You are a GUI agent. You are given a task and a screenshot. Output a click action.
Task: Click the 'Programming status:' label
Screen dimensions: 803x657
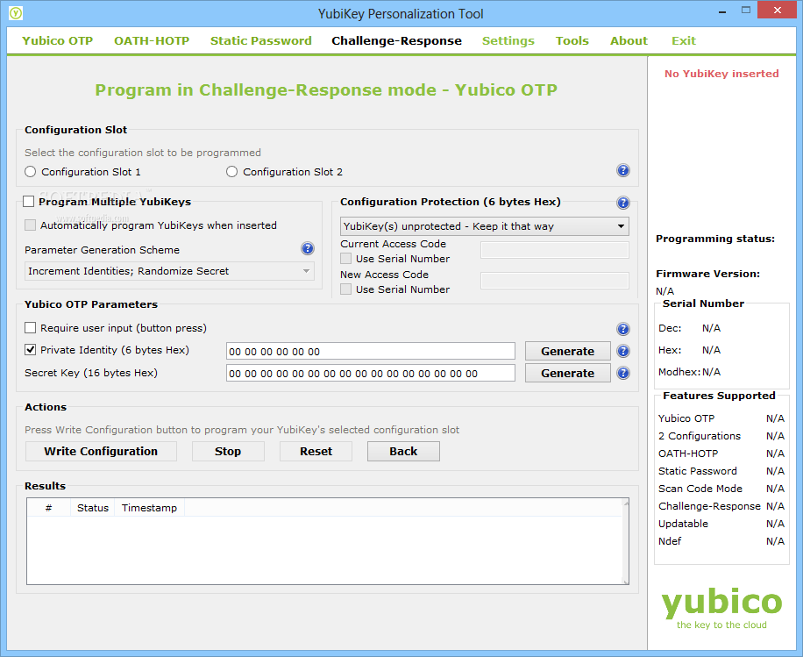715,239
